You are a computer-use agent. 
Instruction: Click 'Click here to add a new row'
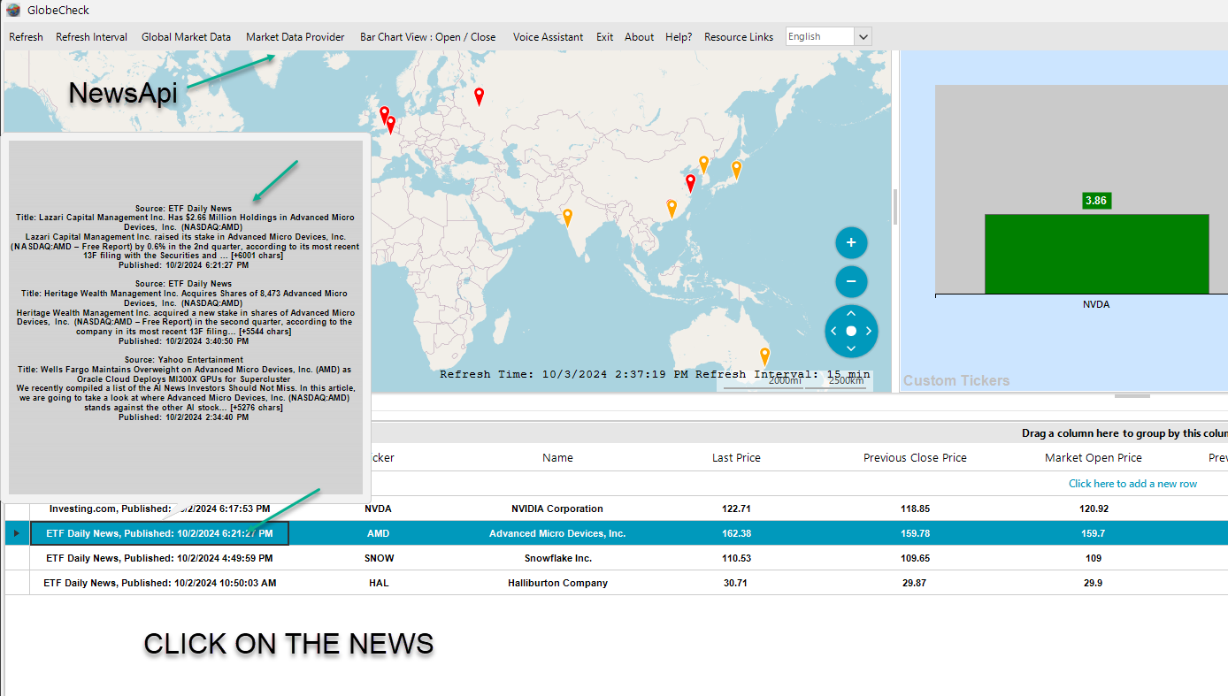pos(1132,484)
